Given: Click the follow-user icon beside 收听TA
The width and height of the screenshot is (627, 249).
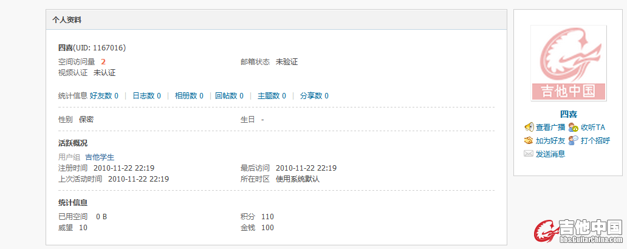Looking at the screenshot, I should pyautogui.click(x=574, y=127).
